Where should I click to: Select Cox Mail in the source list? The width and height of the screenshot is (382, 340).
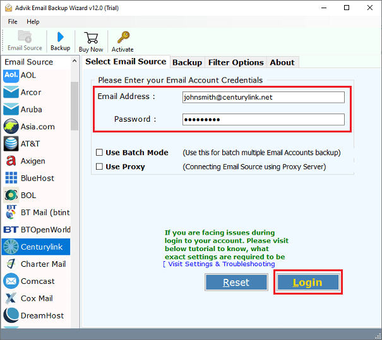click(x=37, y=298)
